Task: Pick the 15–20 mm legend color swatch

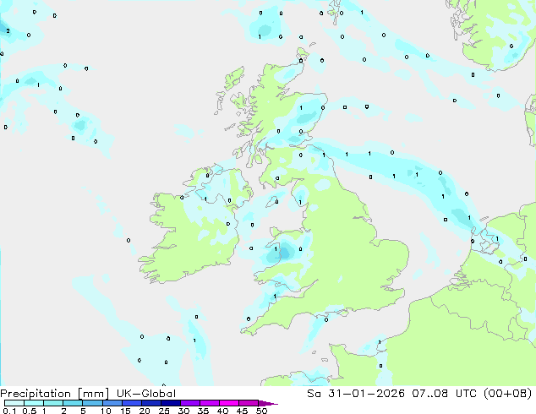Action: pyautogui.click(x=131, y=403)
